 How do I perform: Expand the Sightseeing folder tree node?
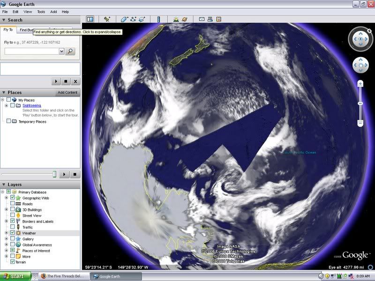[x=6, y=105]
